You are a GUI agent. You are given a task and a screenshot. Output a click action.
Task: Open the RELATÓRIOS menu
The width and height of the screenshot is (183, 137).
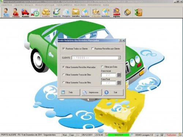[x=80, y=5]
